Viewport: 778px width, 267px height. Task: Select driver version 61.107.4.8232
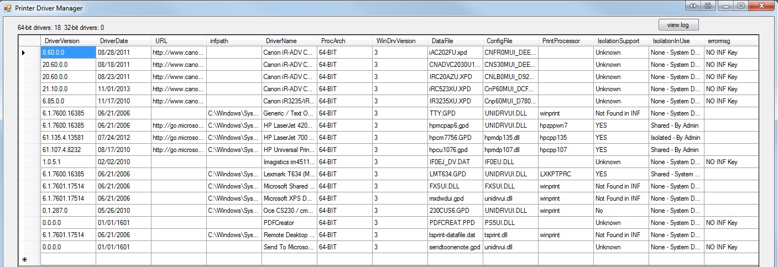68,150
